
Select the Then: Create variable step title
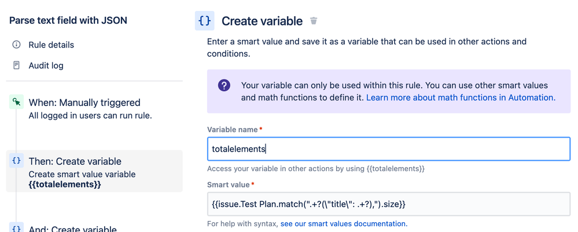[x=75, y=161]
